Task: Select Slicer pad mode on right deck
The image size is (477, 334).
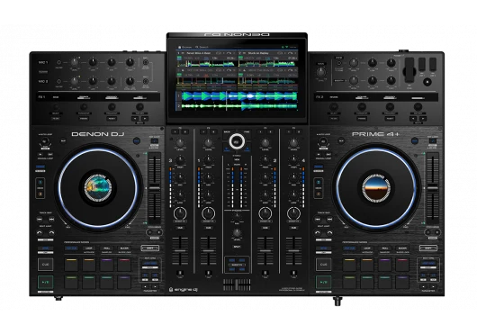Action: coord(402,248)
